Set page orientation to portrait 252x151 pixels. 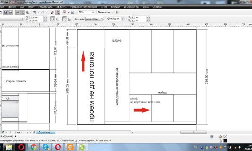[52, 19]
